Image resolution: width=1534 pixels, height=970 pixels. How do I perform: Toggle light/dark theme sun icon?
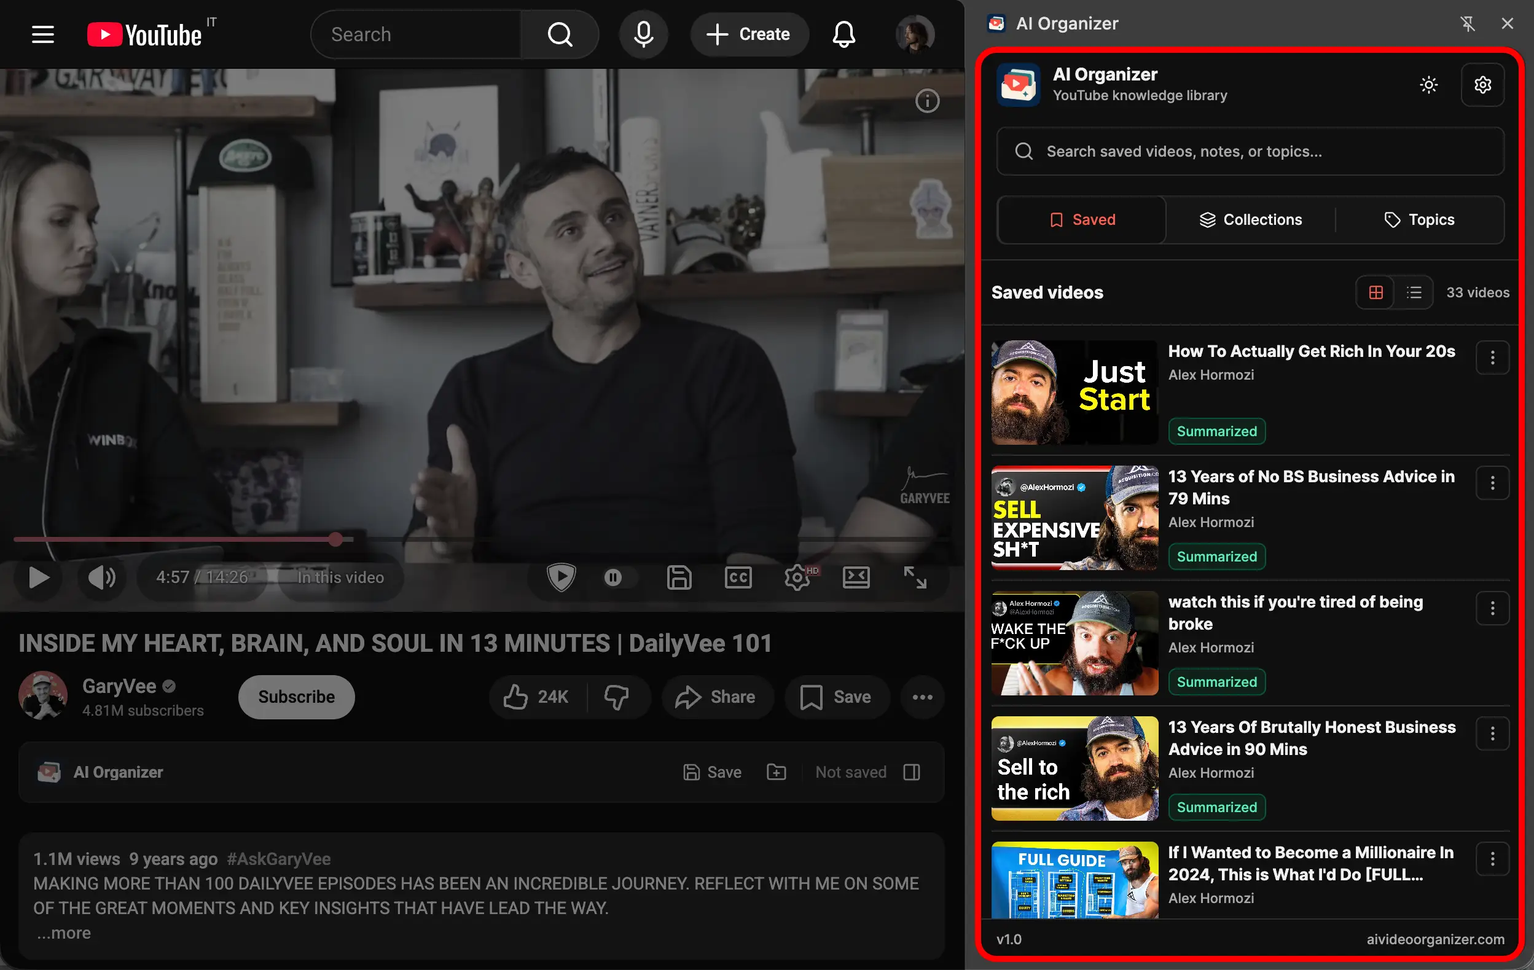click(1428, 85)
